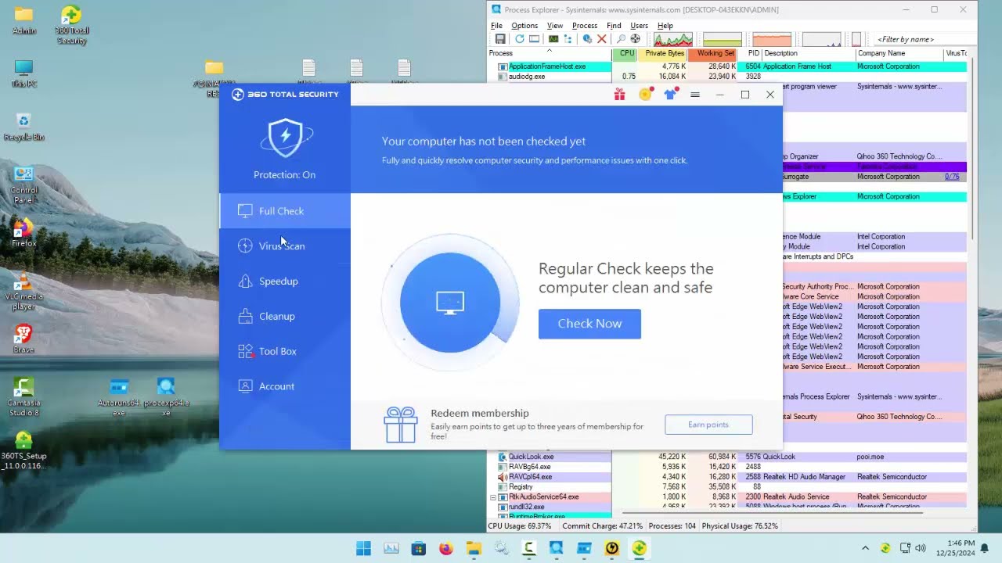The image size is (1002, 563).
Task: Open File Explorer from taskbar
Action: coord(474,548)
